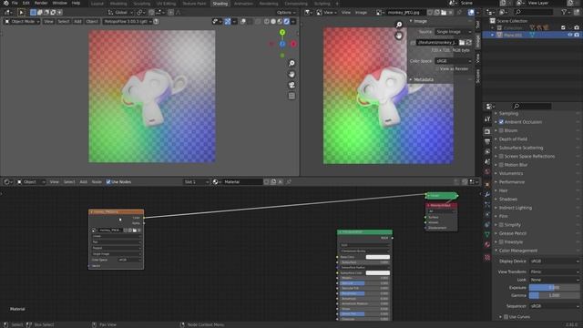
Task: Toggle the Use Nodes checkbox
Action: pyautogui.click(x=108, y=182)
